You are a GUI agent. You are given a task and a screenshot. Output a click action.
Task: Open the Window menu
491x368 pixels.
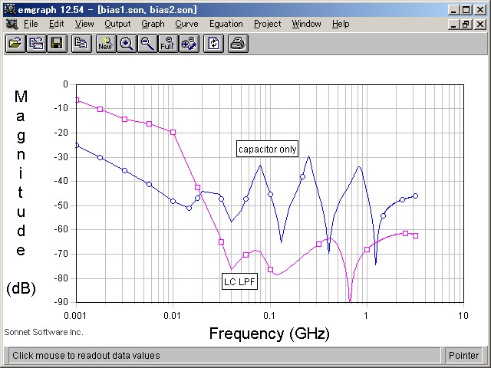pos(306,24)
